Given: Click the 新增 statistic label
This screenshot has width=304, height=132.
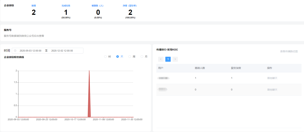Looking at the screenshot, I should click(33, 6).
